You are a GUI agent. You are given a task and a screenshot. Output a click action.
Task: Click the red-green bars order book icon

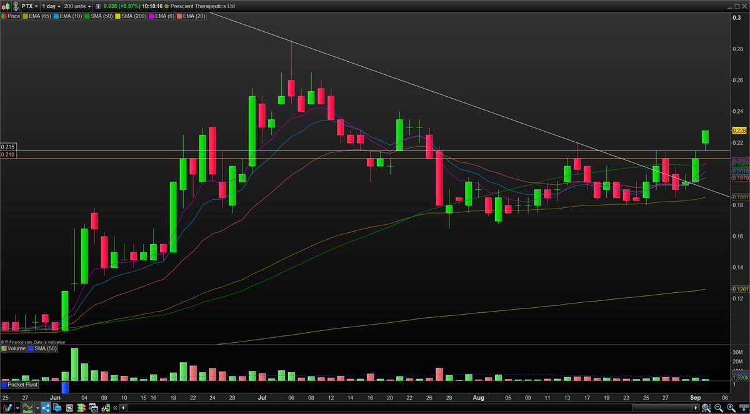pyautogui.click(x=81, y=408)
